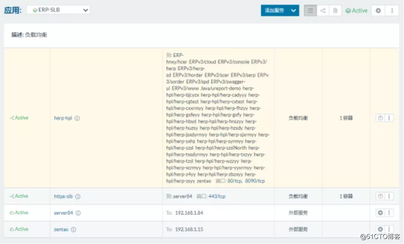Click the 描述: 负载均衡 description text

tap(29, 35)
